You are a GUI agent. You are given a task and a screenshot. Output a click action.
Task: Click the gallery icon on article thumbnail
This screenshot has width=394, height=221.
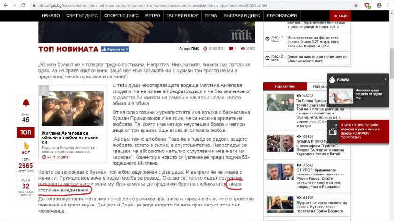45,90
